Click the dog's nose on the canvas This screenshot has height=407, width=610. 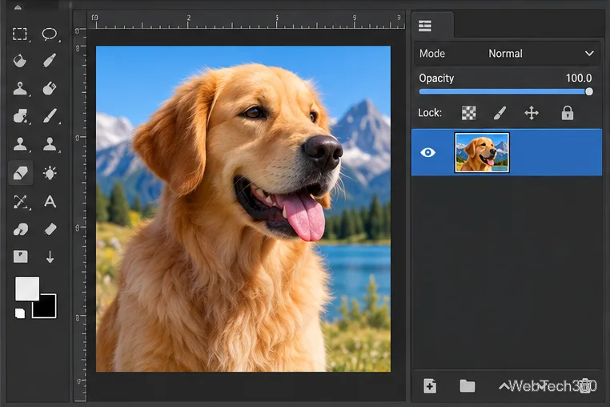[x=323, y=152]
